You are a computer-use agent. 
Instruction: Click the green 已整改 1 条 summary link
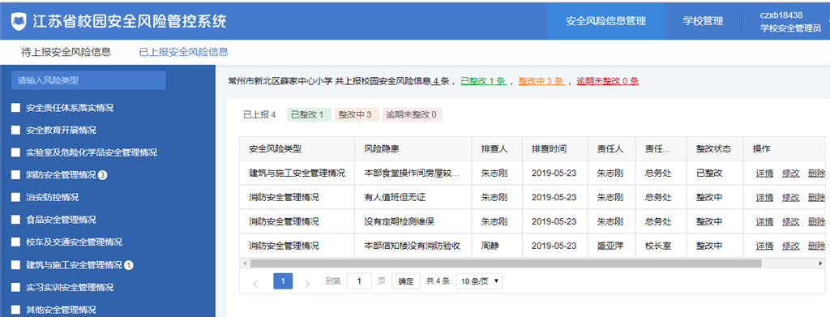coord(483,82)
